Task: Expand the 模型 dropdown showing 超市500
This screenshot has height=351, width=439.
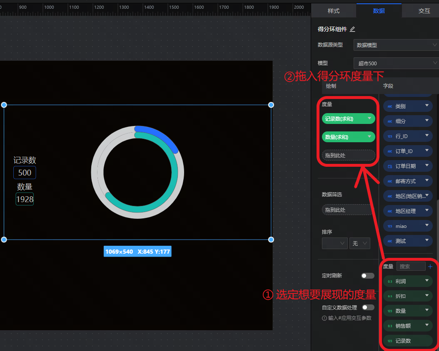Action: [396, 63]
